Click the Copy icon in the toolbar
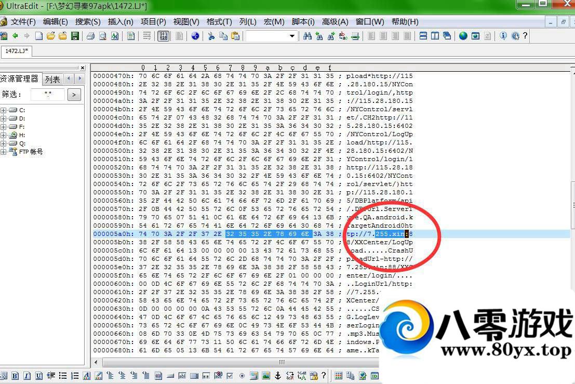The height and width of the screenshot is (384, 575). click(223, 36)
